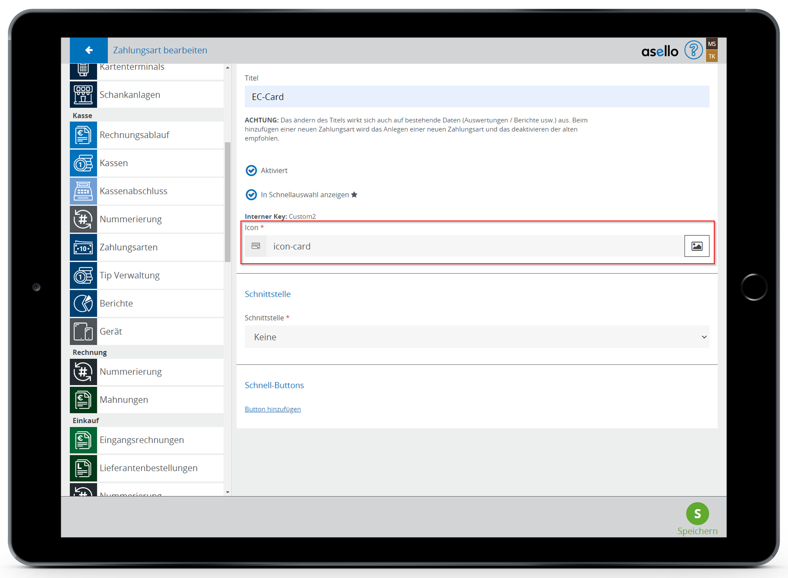Viewport: 788px width, 578px height.
Task: Expand the Schnittstelle dropdown showing Keine
Action: point(476,337)
